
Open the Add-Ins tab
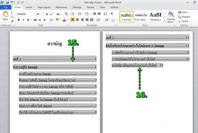coord(114,7)
